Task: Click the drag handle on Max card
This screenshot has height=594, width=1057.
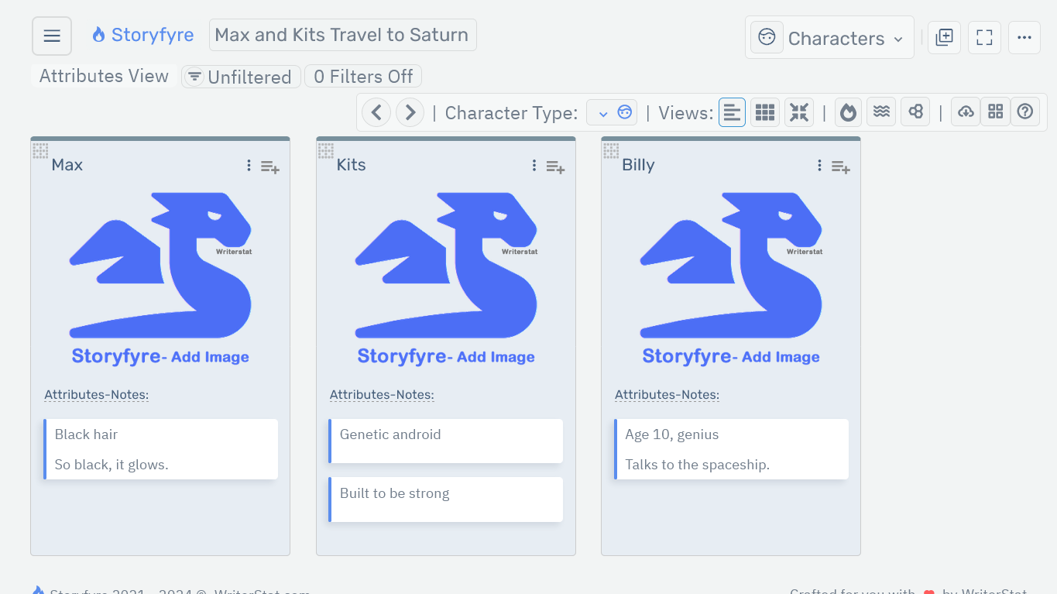Action: pyautogui.click(x=40, y=150)
